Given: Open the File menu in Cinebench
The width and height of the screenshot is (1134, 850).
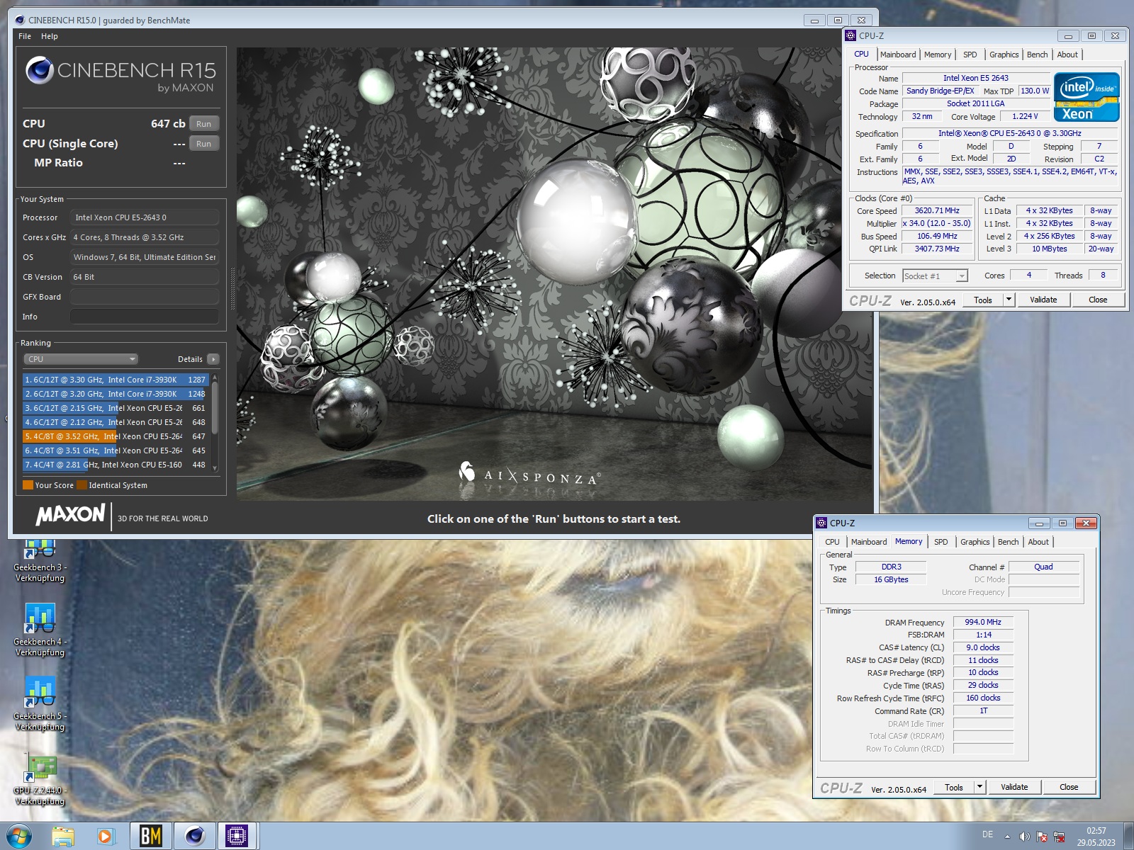Looking at the screenshot, I should 25,36.
